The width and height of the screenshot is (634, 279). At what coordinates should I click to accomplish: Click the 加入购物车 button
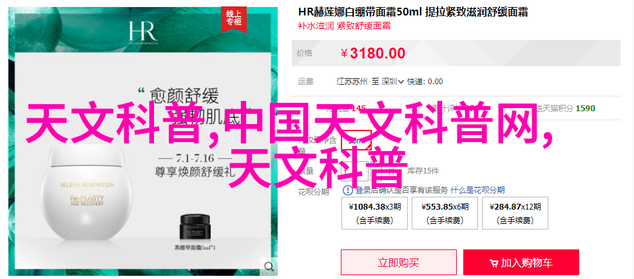pyautogui.click(x=521, y=262)
